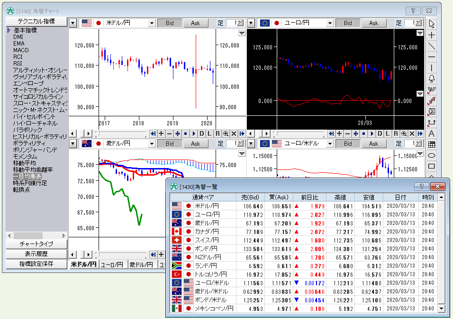The width and height of the screenshot is (453, 319).
Task: Switch to the 米ドル/円 bottom tab
Action: (x=83, y=264)
